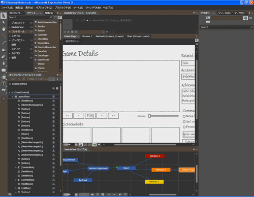Click the >> forward button in sketch
Viewport: 254px width, 197px height.
point(113,116)
